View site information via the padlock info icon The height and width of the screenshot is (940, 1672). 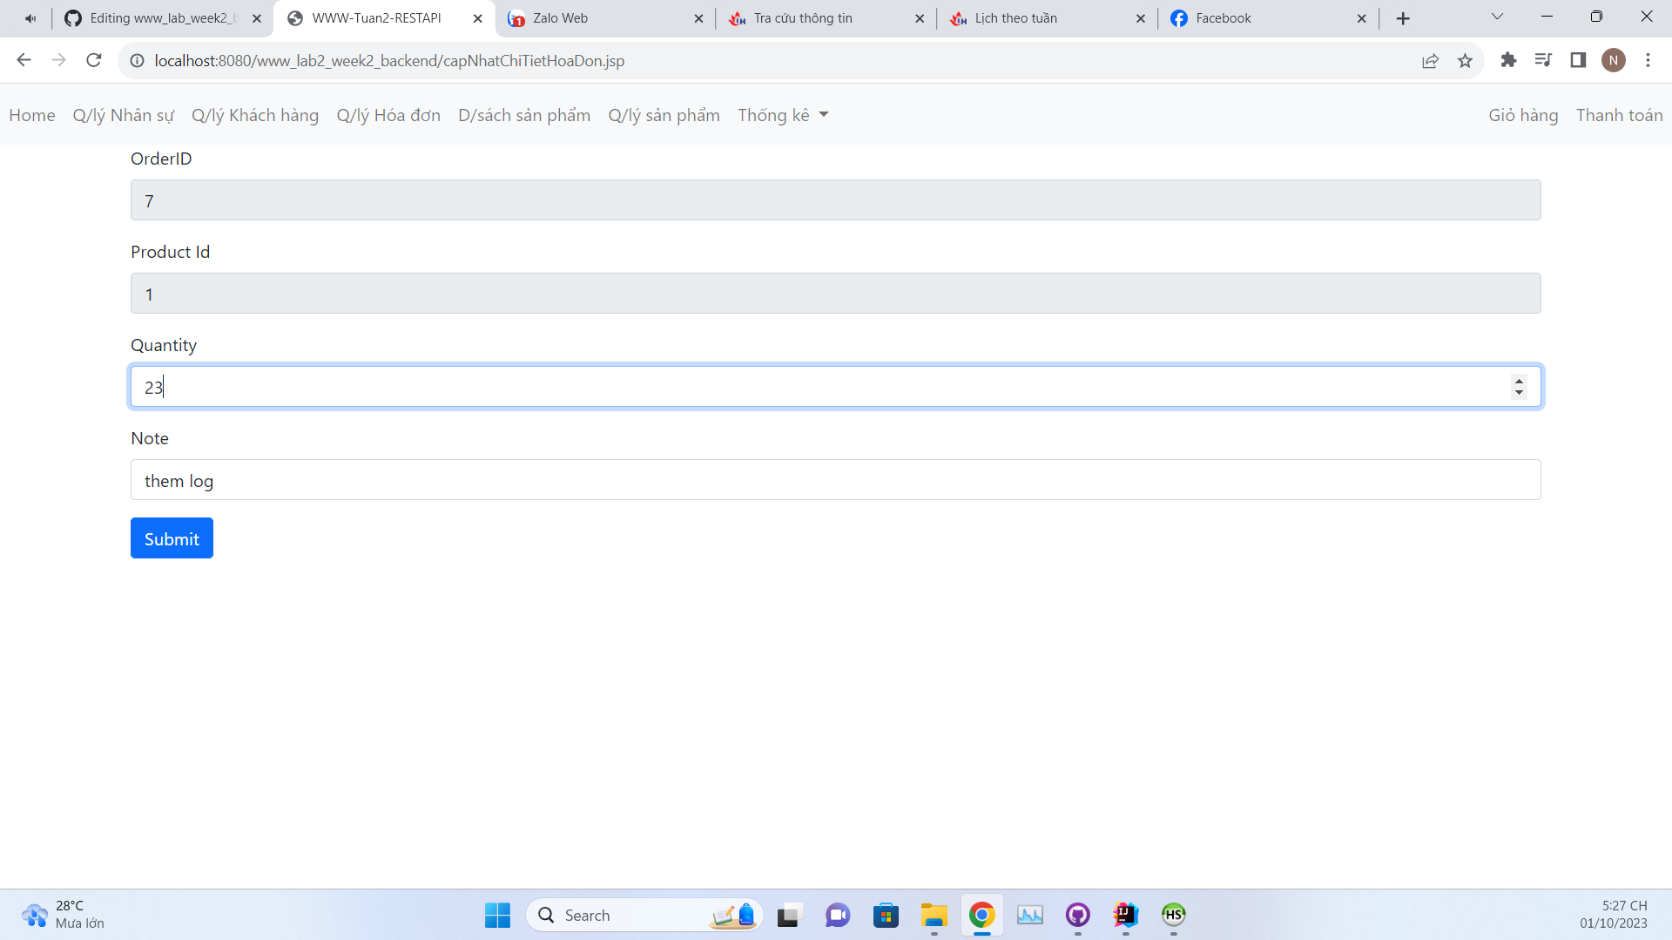coord(137,60)
